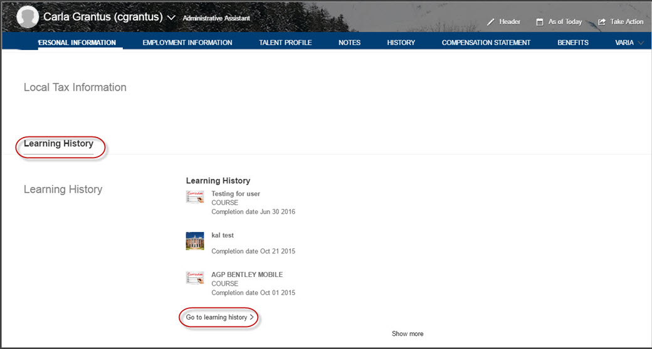652x349 pixels.
Task: Click the Testing for user course thumbnail
Action: (x=194, y=196)
